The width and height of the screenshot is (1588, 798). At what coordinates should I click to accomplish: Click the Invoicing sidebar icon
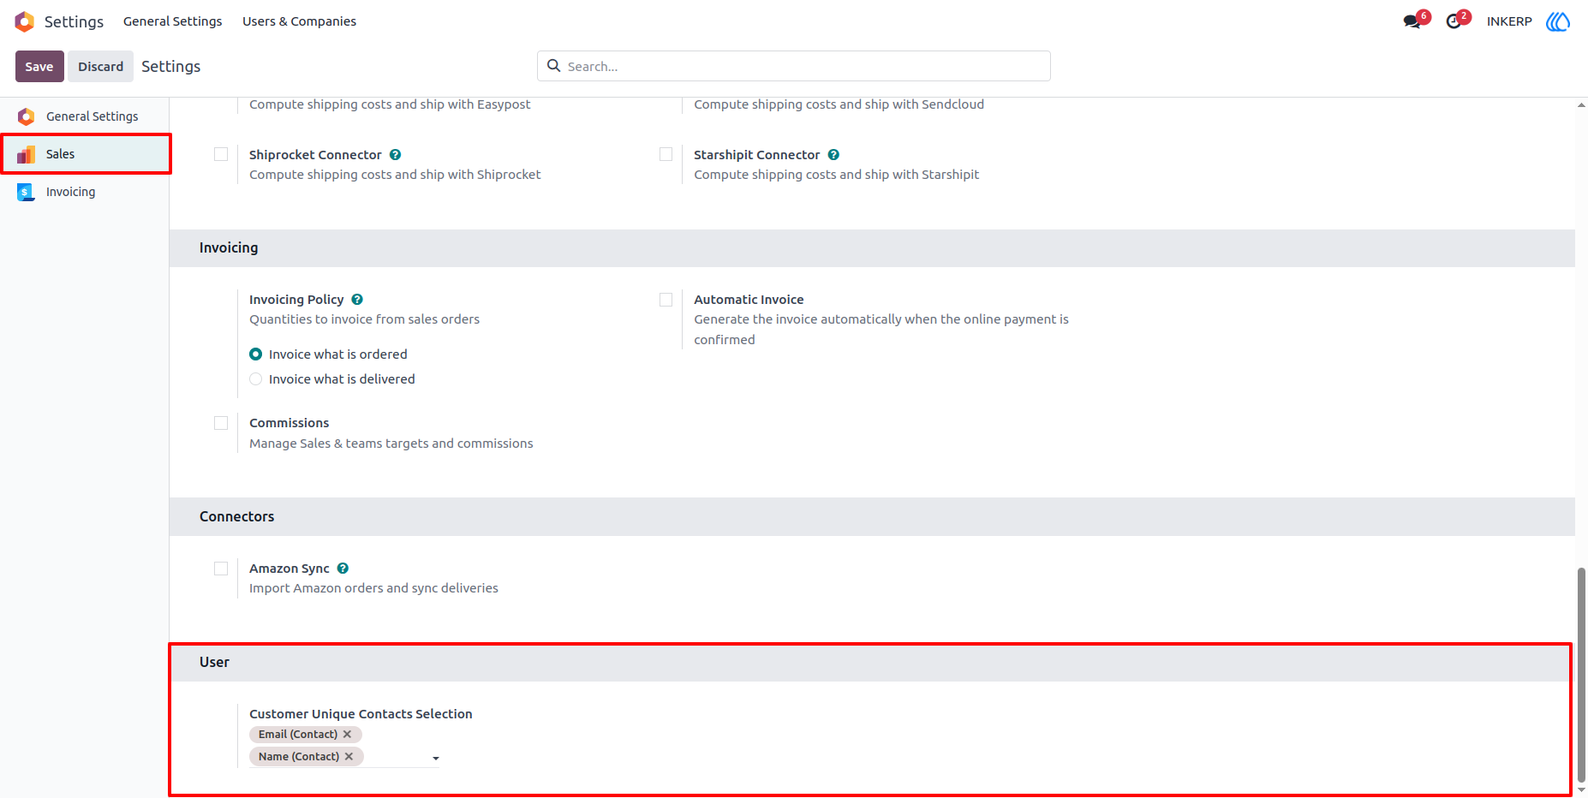tap(27, 192)
